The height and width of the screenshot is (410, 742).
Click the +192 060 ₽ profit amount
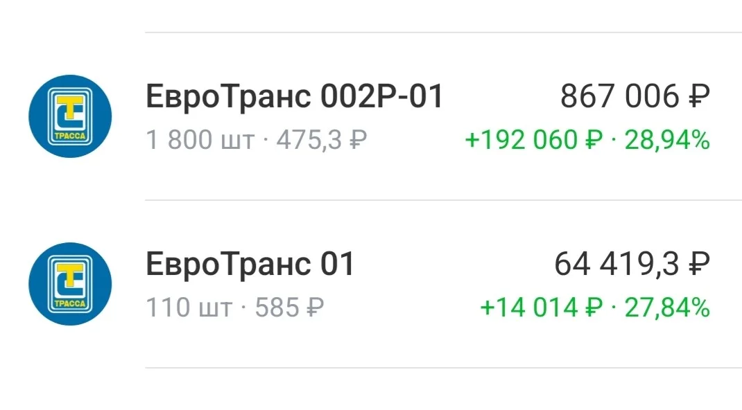click(x=534, y=141)
